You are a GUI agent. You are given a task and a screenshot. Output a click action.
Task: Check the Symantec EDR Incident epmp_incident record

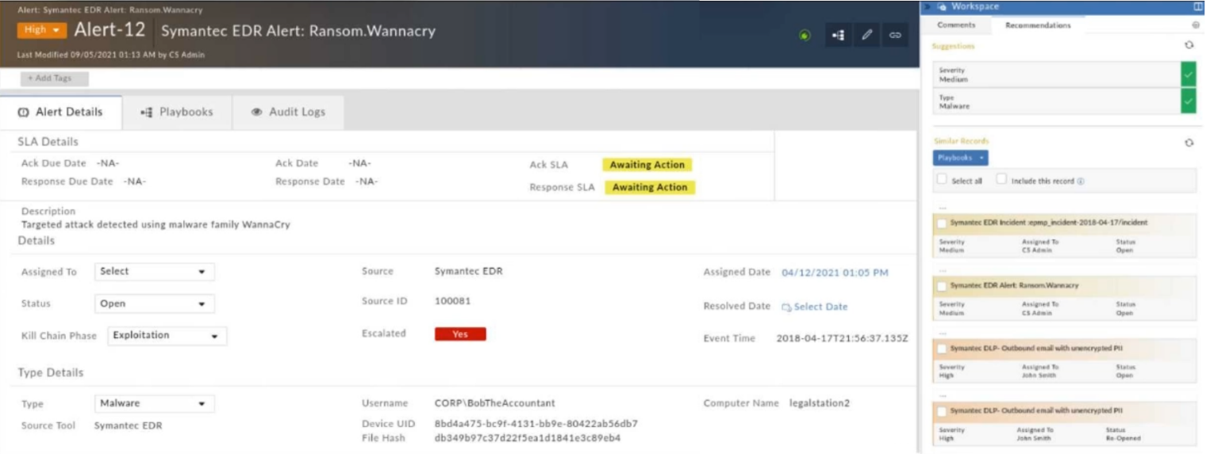(942, 223)
